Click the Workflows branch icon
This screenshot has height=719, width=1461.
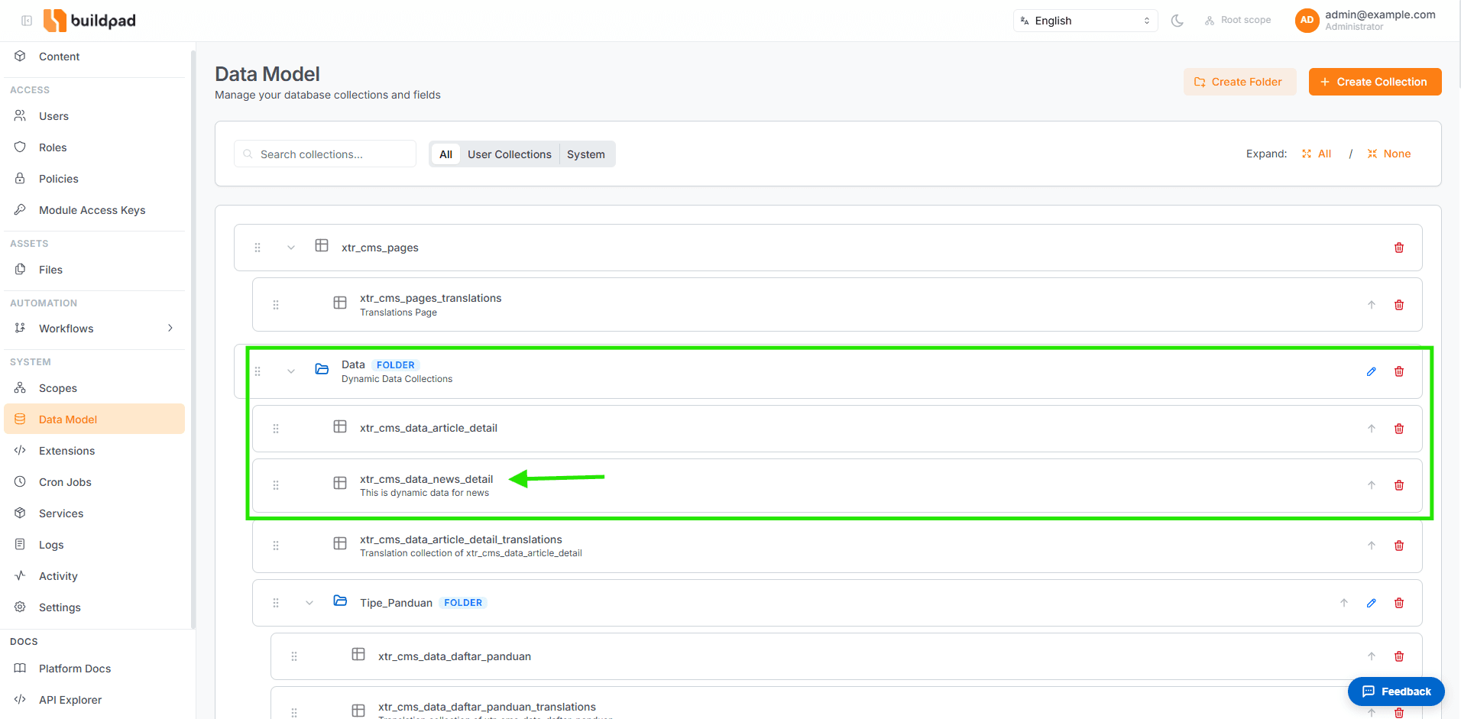[20, 328]
